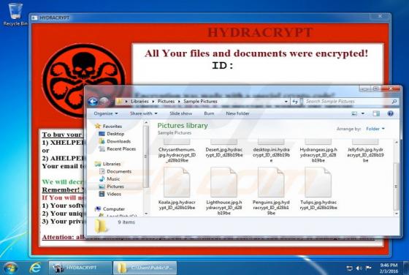This screenshot has width=409, height=275.
Task: Click the refresh button beside the address bar
Action: point(295,102)
